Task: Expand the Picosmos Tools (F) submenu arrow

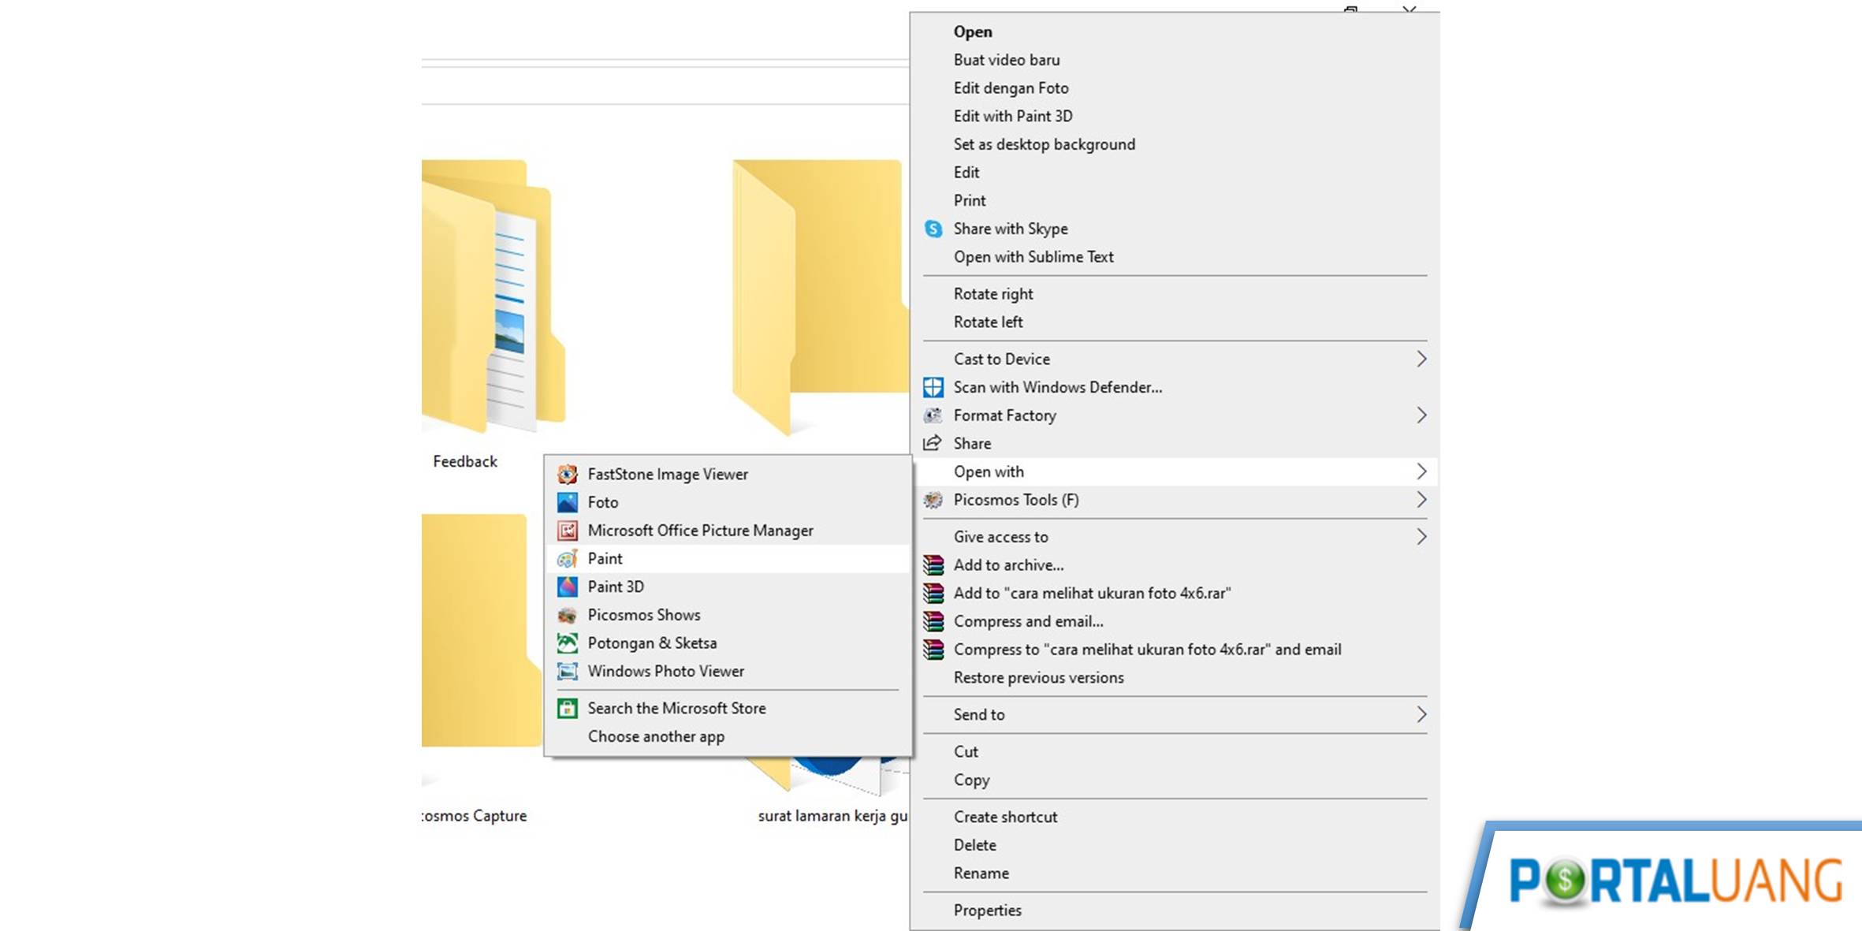Action: [1421, 500]
